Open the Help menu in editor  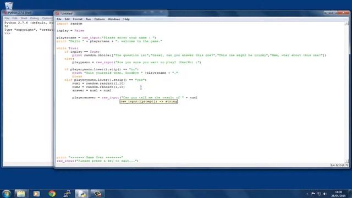point(127,19)
